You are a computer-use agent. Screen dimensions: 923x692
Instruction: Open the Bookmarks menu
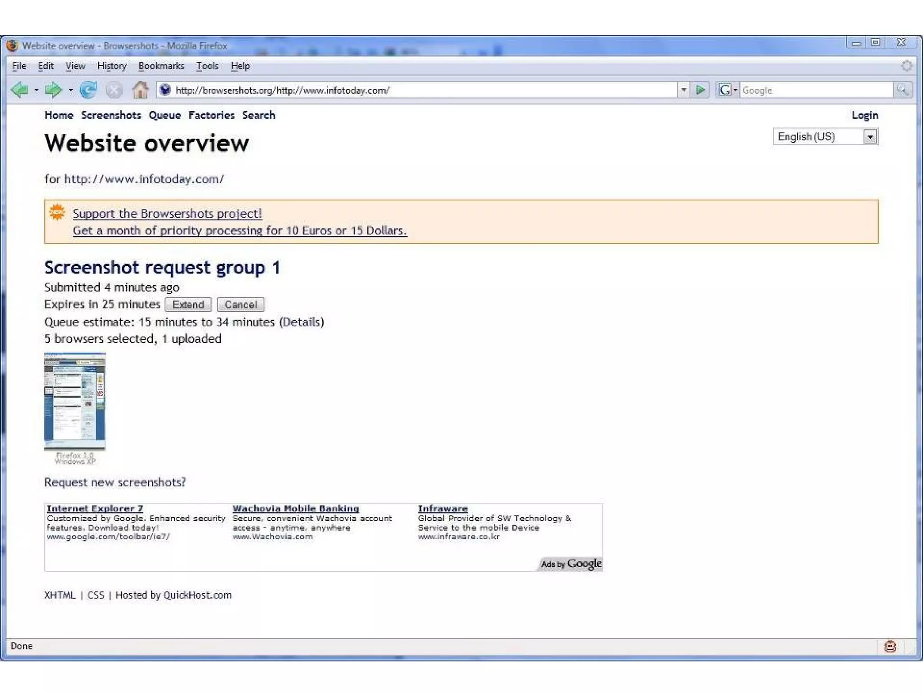coord(161,66)
